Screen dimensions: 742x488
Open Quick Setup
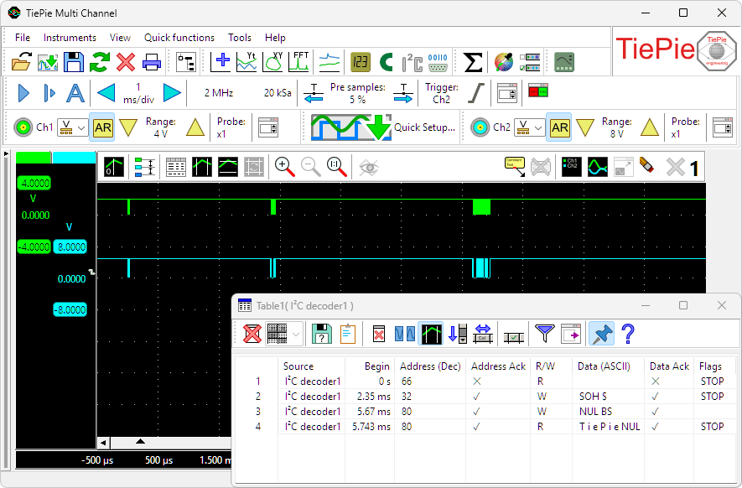click(383, 127)
